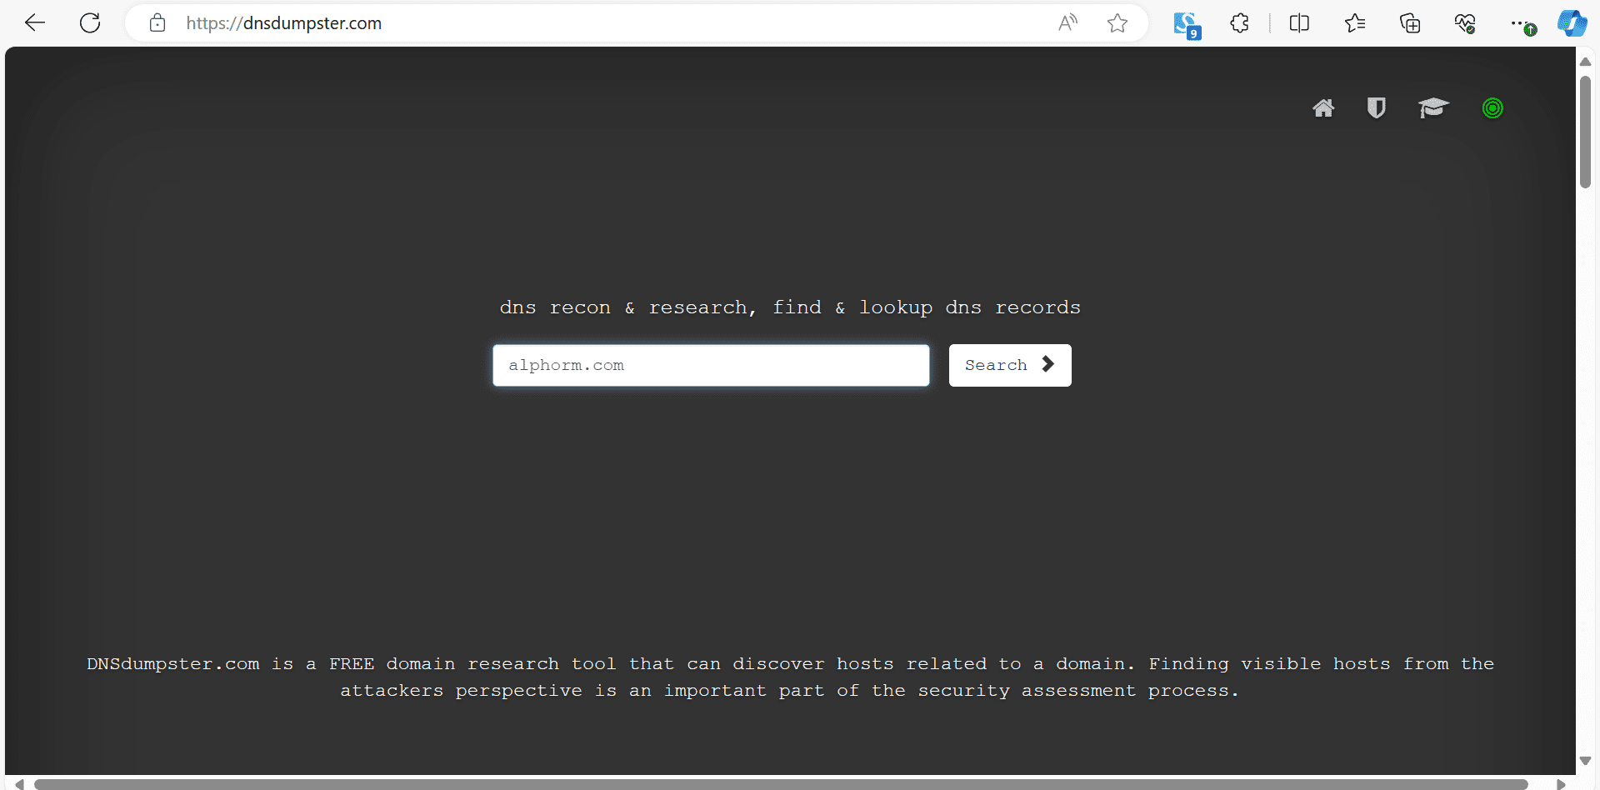Open the Extensions puzzle-piece menu

click(1240, 23)
